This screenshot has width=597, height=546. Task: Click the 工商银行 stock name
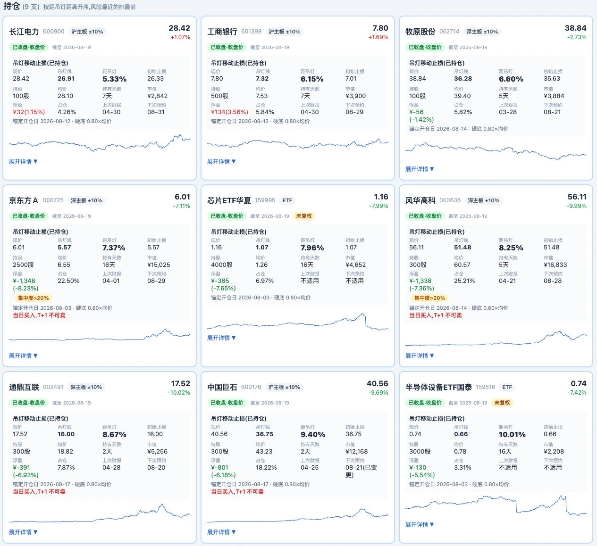click(222, 32)
